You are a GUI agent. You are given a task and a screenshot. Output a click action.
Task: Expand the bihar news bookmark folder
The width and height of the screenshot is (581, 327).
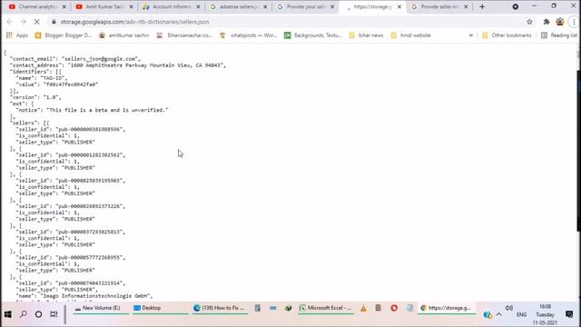coord(366,35)
